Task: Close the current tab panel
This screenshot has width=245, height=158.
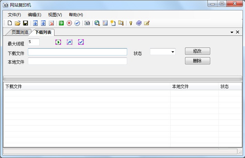Action: click(x=238, y=32)
